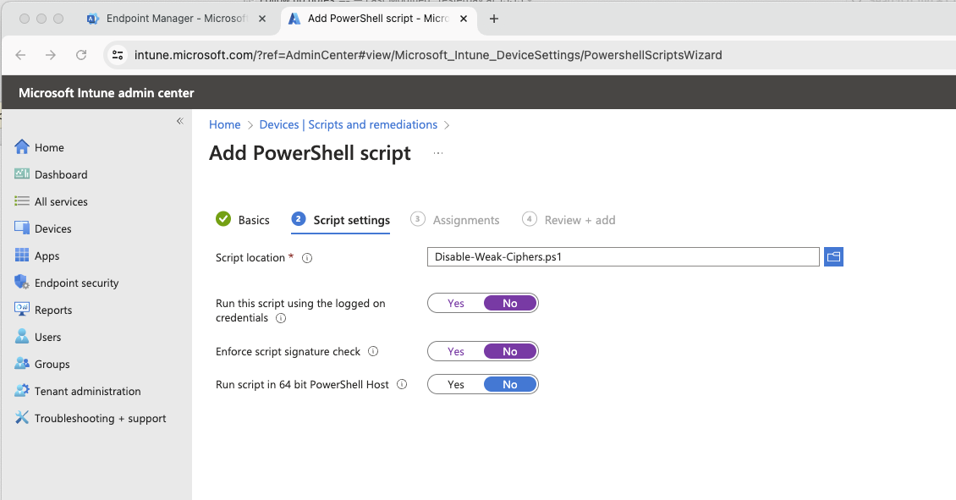Open Home in the sidebar
Screen dimensions: 956x500
(40, 147)
